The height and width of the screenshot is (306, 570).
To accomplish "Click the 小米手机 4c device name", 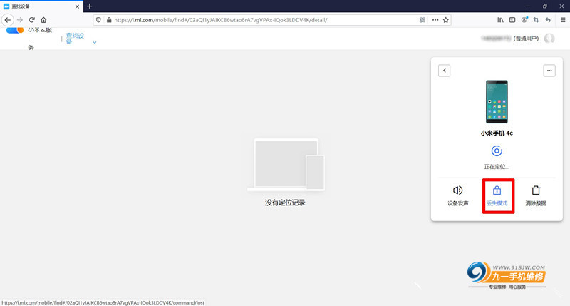I will (497, 133).
